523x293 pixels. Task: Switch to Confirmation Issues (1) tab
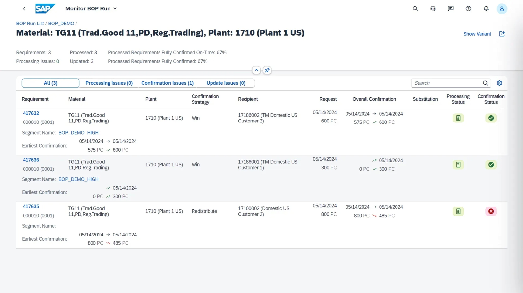click(167, 83)
